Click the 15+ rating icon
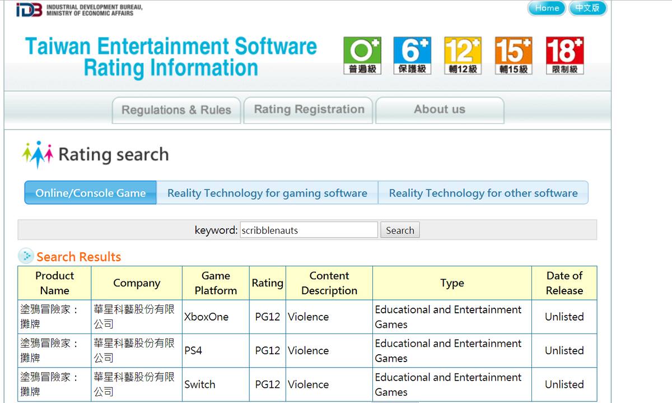The image size is (672, 403). point(514,55)
